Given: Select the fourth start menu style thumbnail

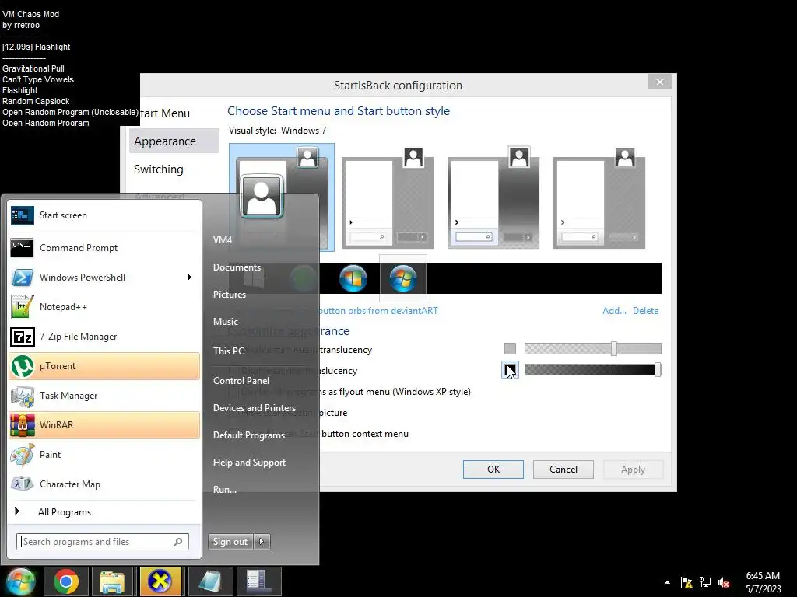Looking at the screenshot, I should click(599, 198).
